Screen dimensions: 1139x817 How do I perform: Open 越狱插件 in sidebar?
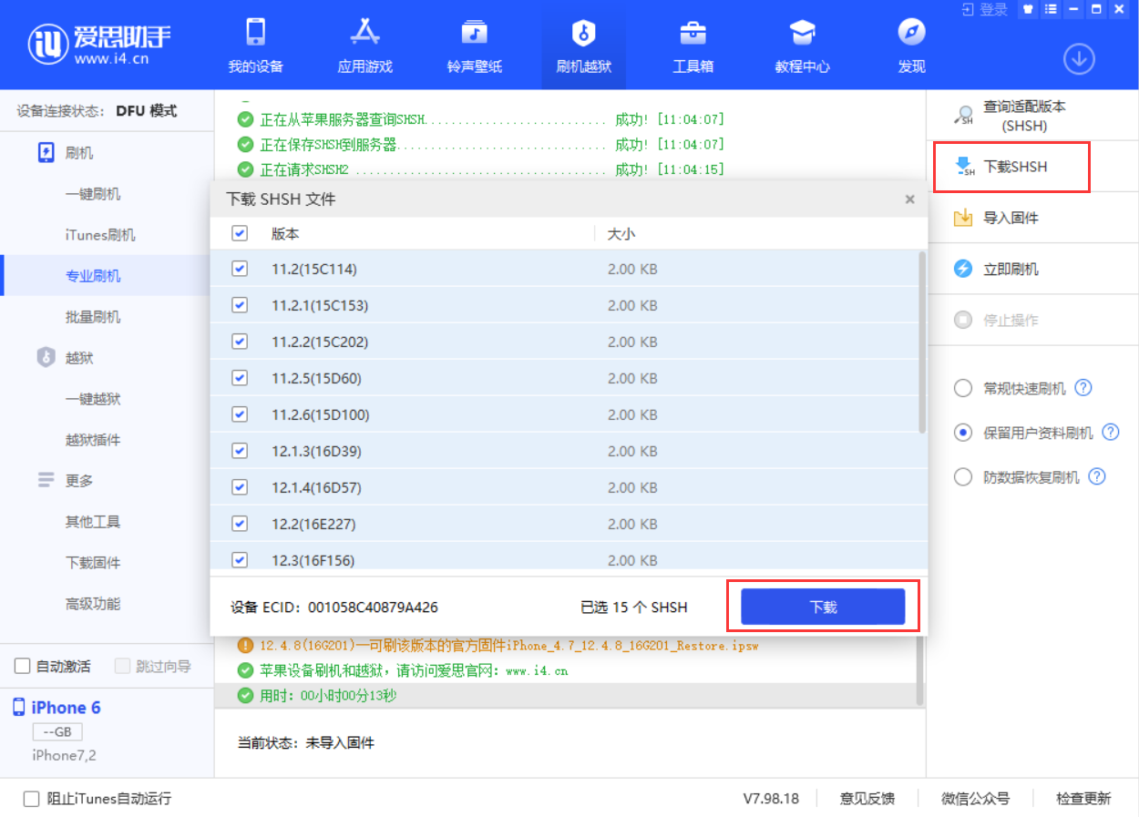93,440
